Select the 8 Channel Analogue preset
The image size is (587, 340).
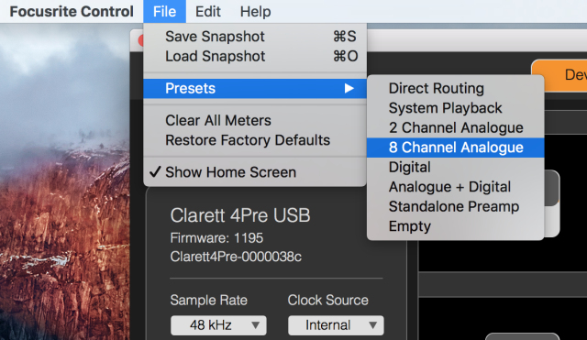click(455, 148)
